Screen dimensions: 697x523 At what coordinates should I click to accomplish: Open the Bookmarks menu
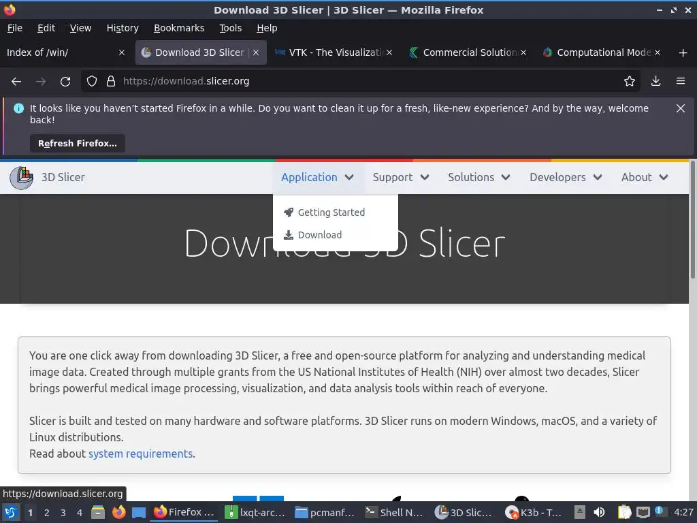[179, 28]
